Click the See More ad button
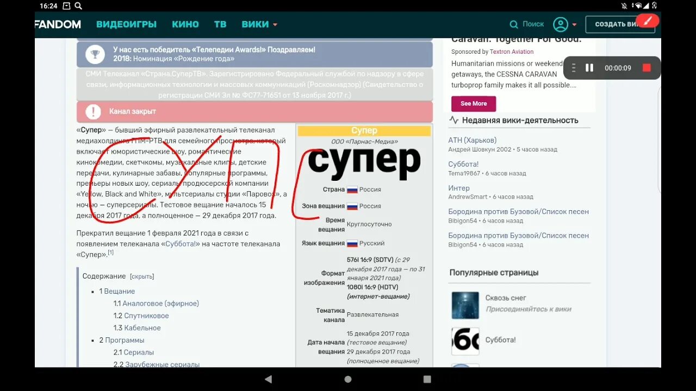The width and height of the screenshot is (696, 391). point(474,104)
